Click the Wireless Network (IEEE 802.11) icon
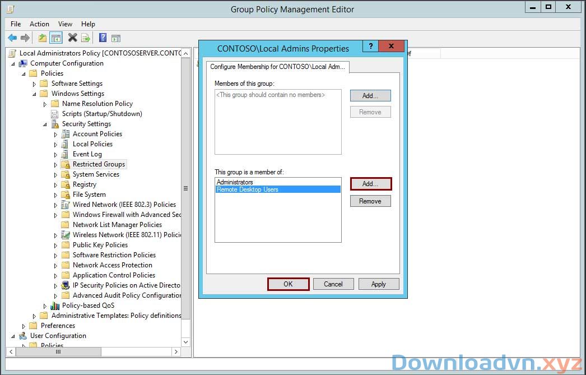Image resolution: width=586 pixels, height=375 pixels. point(66,235)
